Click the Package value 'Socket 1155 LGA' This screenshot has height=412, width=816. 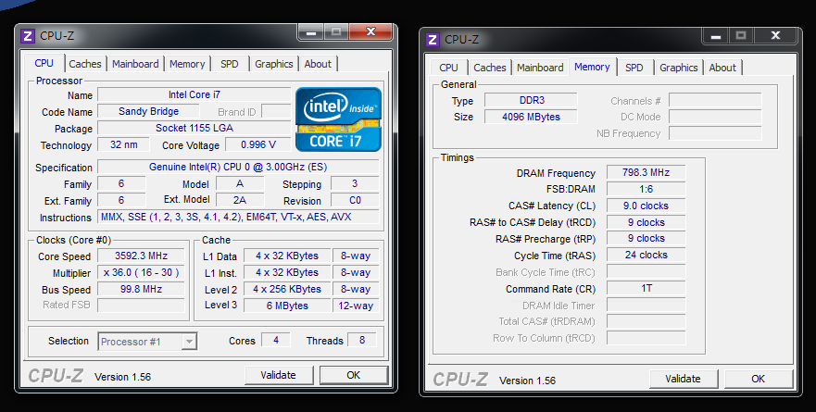click(195, 128)
